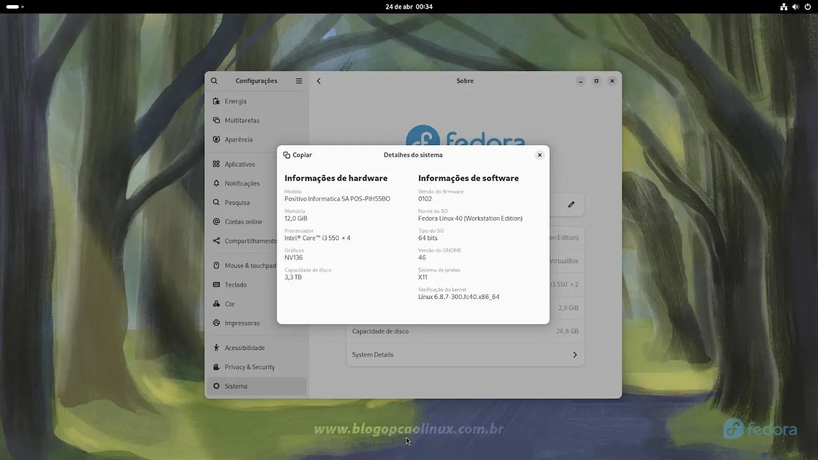818x460 pixels.
Task: Click the volume icon in top bar
Action: click(x=796, y=7)
